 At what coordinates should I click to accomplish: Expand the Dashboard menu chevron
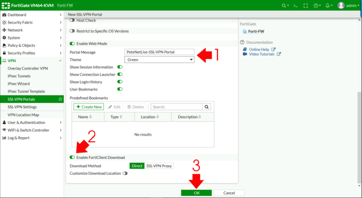60,15
